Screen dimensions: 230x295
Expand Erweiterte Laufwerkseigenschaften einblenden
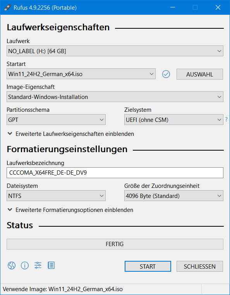point(70,134)
